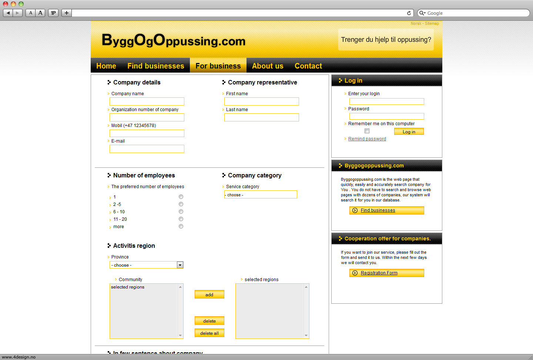Click the Trenger du hjelp til oppussing banner
Viewport: 533px width, 360px height.
[386, 40]
